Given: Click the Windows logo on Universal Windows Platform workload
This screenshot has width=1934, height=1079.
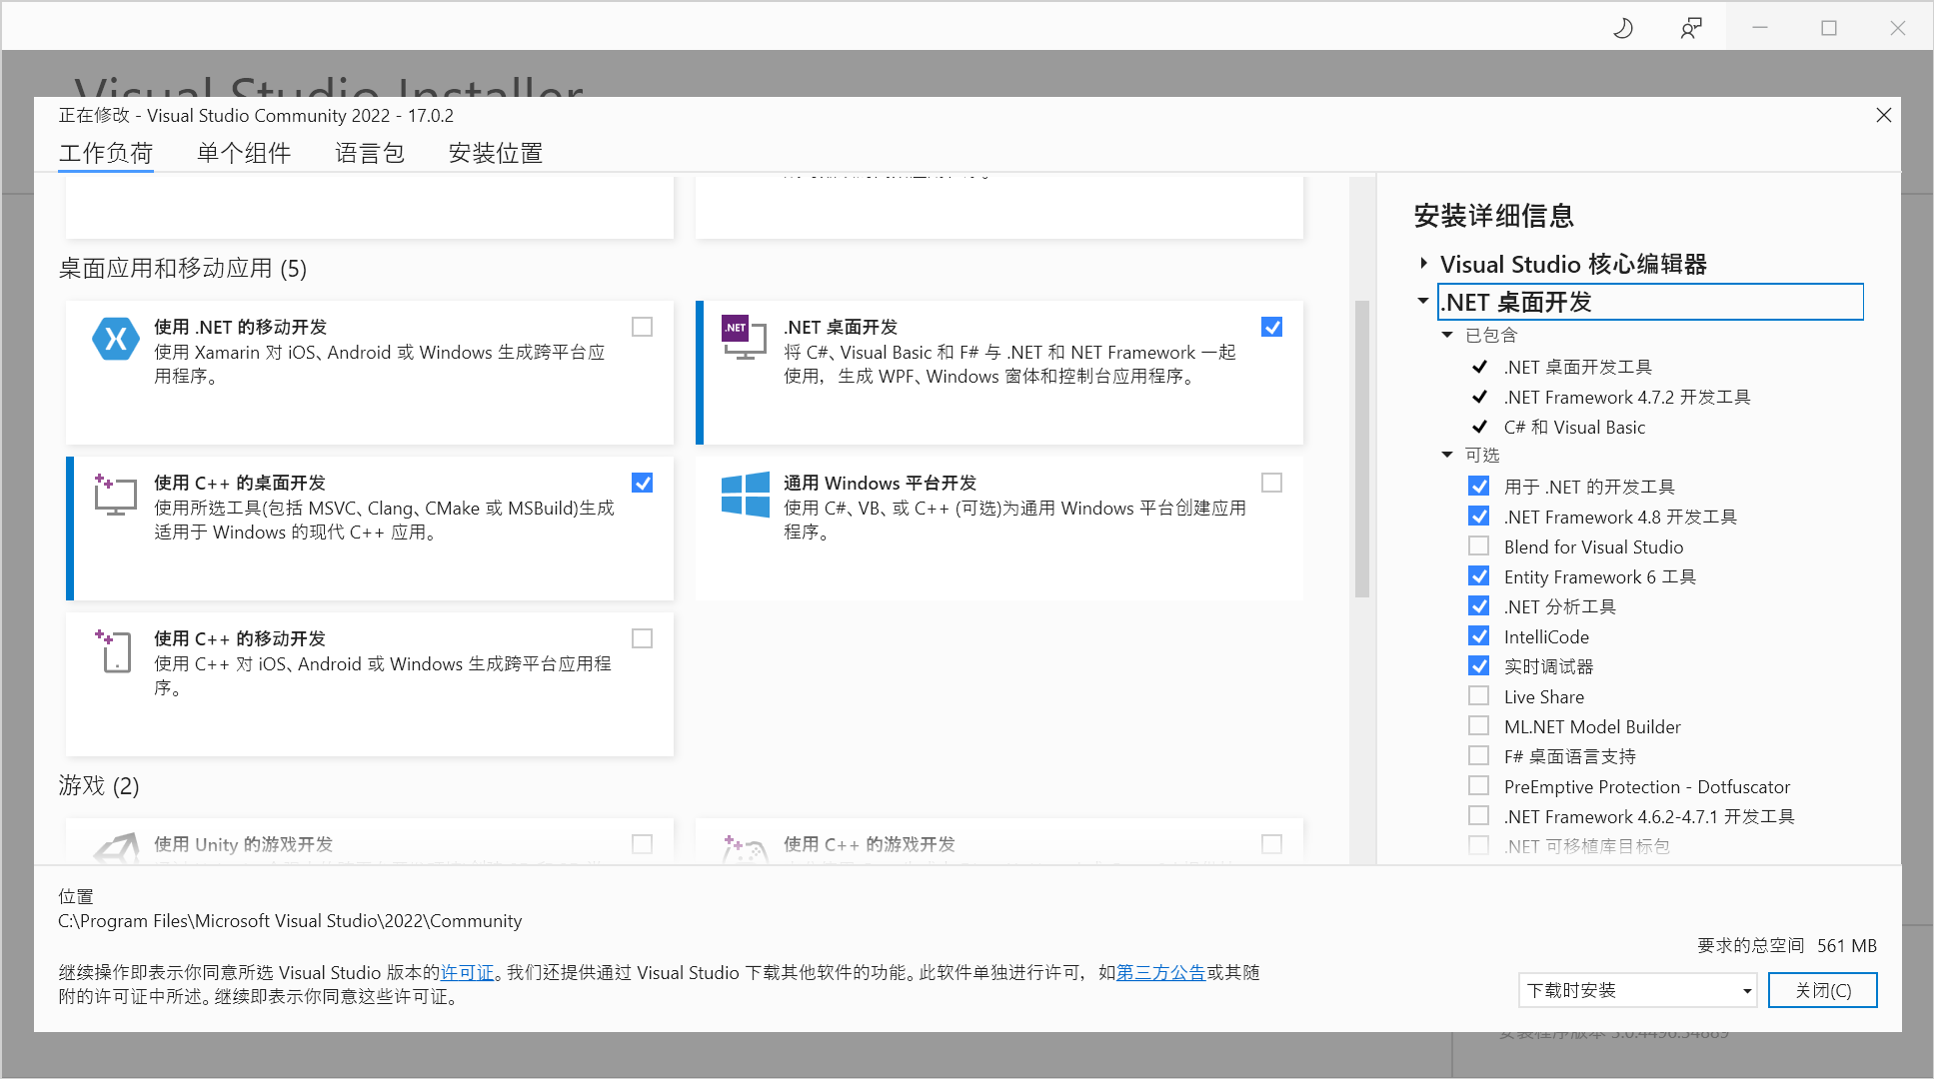Looking at the screenshot, I should pos(745,495).
